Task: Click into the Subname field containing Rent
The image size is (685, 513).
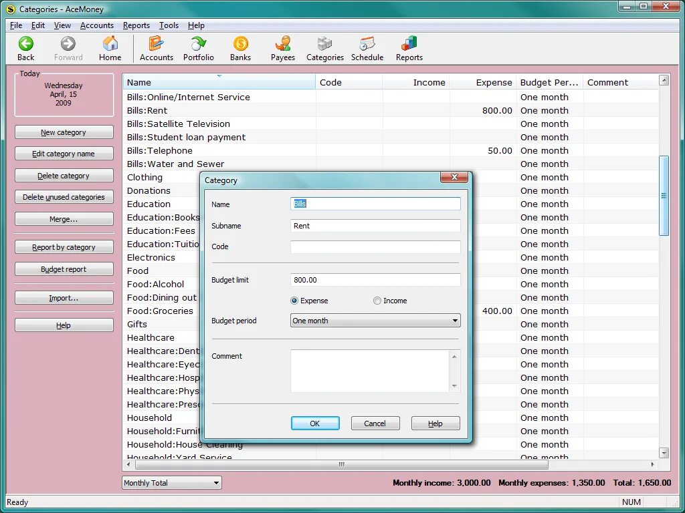Action: click(x=375, y=226)
